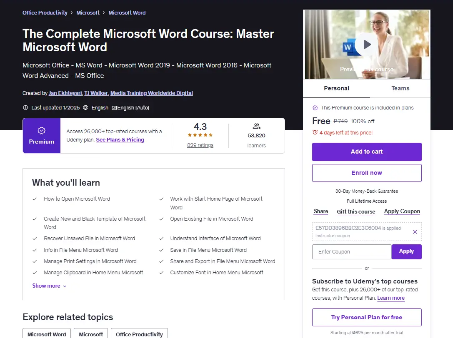Select Microsoft Word related topic tag
453x338 pixels.
[47, 334]
